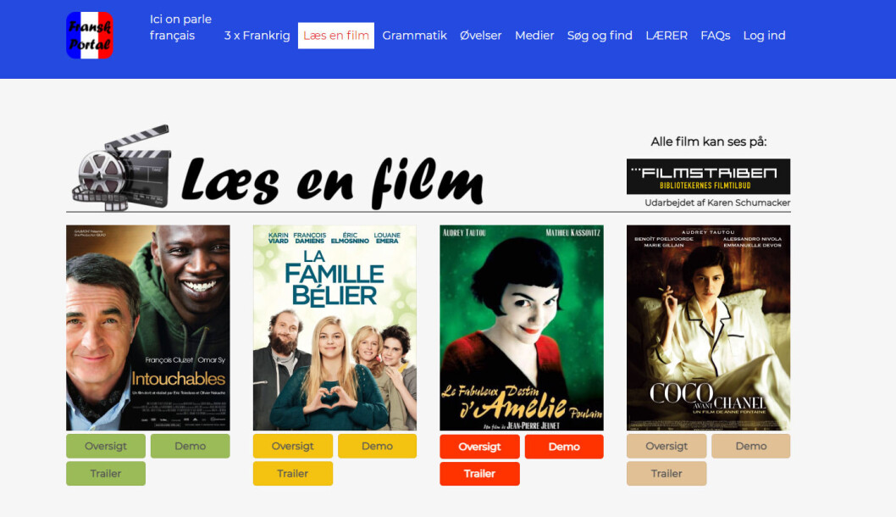Play tan Trailer for Coco Chanel
896x517 pixels.
tap(666, 474)
